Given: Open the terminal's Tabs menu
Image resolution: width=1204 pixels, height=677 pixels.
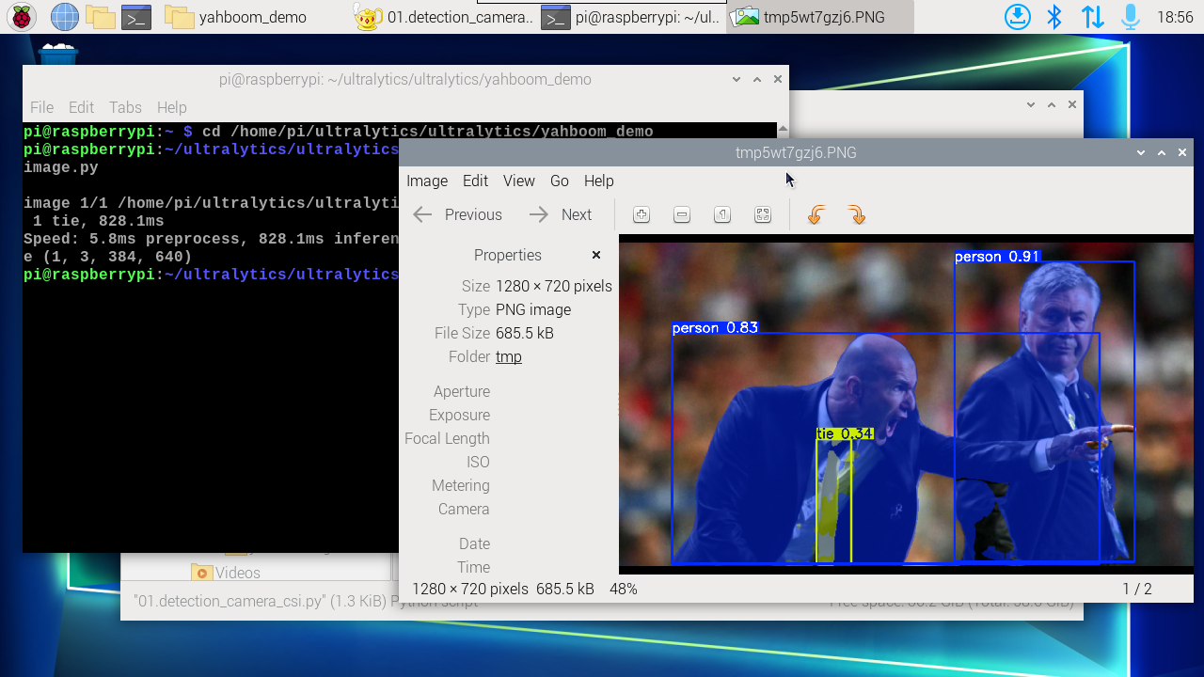Looking at the screenshot, I should click(x=125, y=107).
